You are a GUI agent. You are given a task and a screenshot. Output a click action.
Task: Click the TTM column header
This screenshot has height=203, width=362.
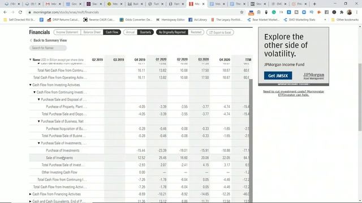tap(248, 60)
